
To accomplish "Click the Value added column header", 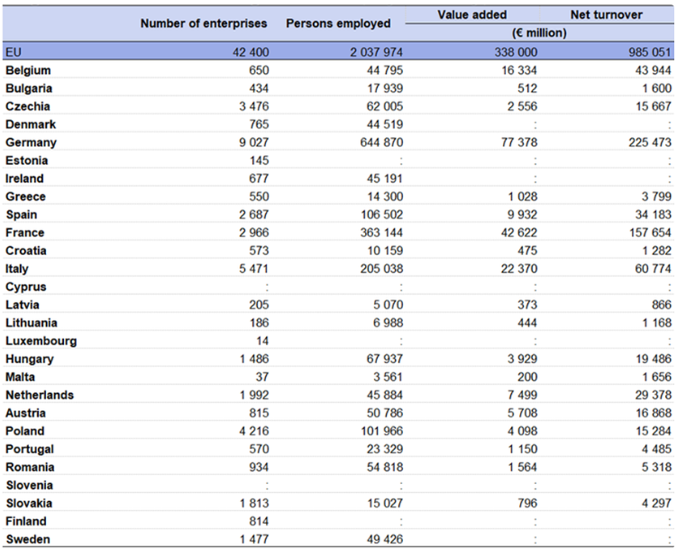I will [x=471, y=15].
